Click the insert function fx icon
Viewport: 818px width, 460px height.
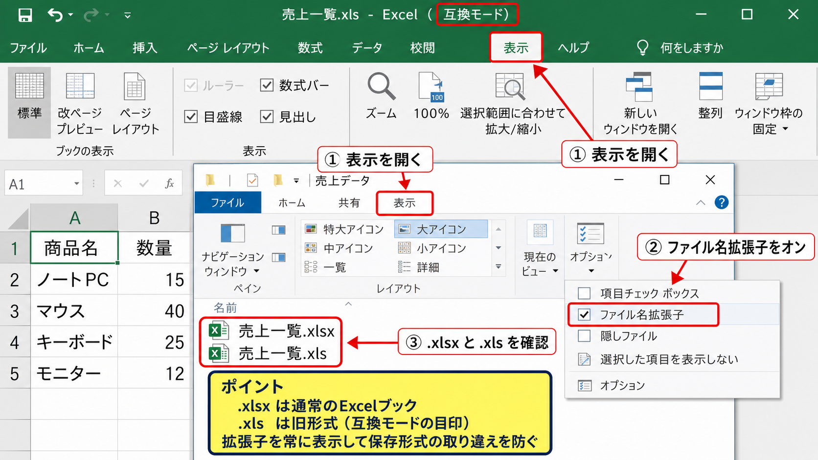point(169,184)
